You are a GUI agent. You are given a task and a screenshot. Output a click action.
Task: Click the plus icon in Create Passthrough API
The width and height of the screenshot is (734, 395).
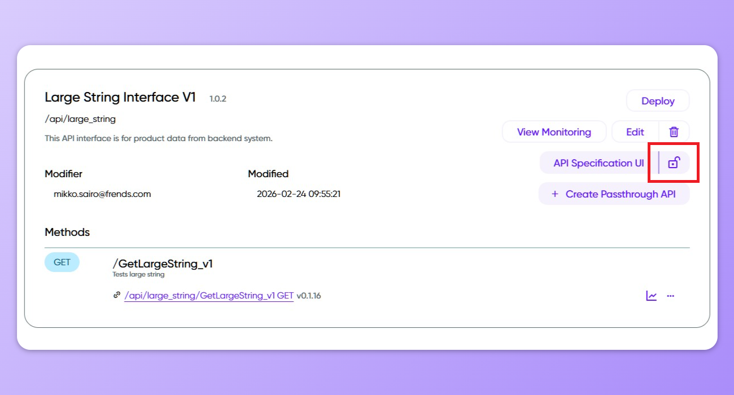554,194
